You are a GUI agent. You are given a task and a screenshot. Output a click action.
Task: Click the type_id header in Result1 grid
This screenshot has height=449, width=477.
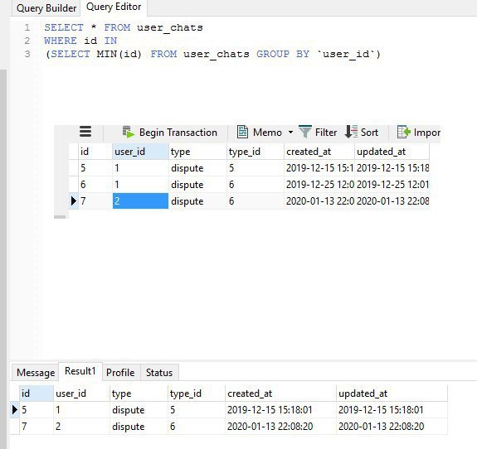pyautogui.click(x=197, y=393)
